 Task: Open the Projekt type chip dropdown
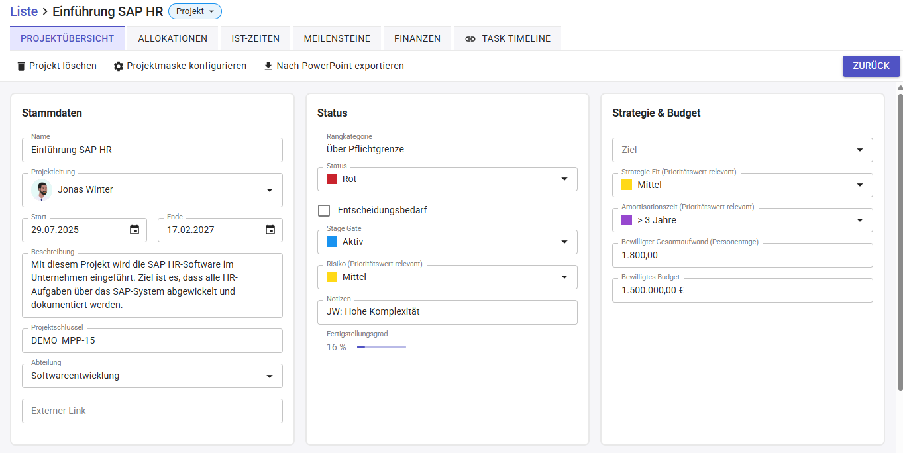click(x=195, y=11)
